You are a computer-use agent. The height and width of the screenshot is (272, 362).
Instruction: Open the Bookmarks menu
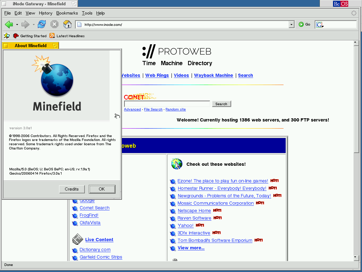click(67, 13)
